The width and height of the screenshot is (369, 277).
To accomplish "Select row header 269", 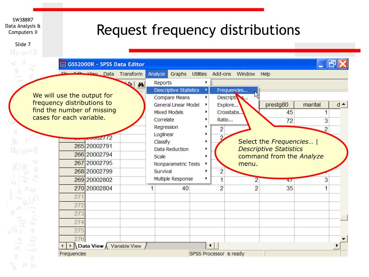I will 72,180.
